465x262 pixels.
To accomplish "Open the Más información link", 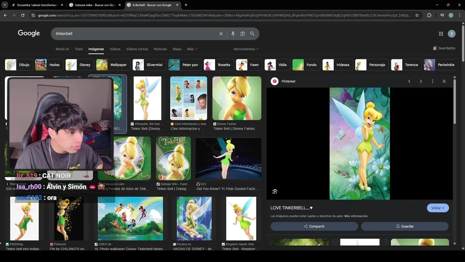I will [x=356, y=216].
